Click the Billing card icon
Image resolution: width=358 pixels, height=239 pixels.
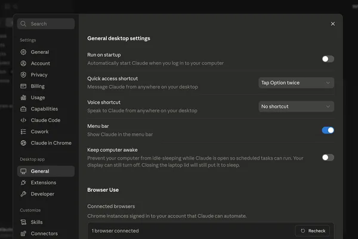point(23,86)
